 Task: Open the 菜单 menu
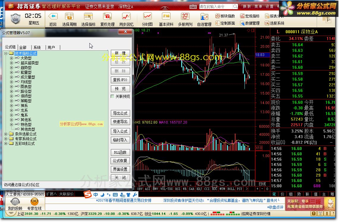258,7
